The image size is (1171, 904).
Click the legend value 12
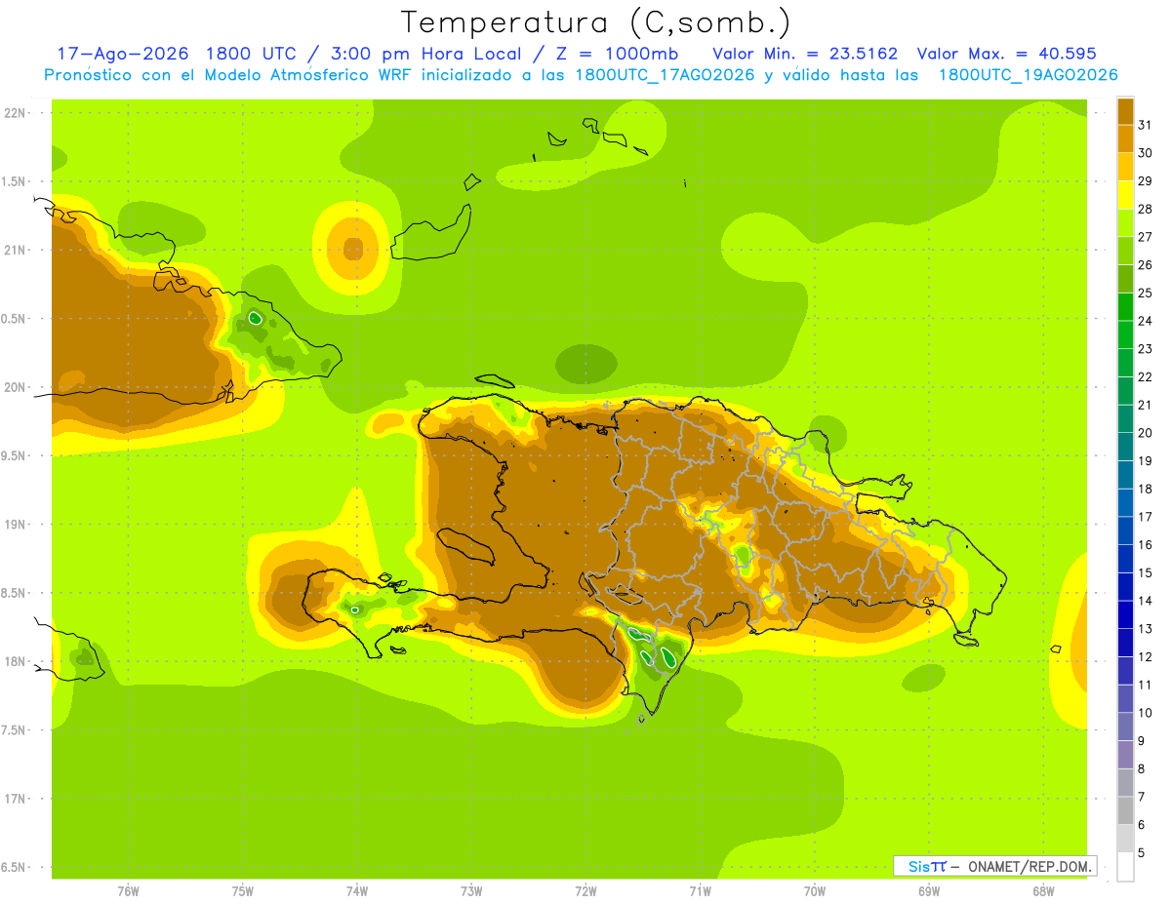[x=1145, y=656]
